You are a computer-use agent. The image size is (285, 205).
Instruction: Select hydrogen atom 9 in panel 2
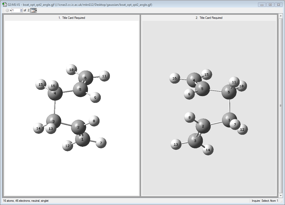pyautogui.click(x=189, y=94)
